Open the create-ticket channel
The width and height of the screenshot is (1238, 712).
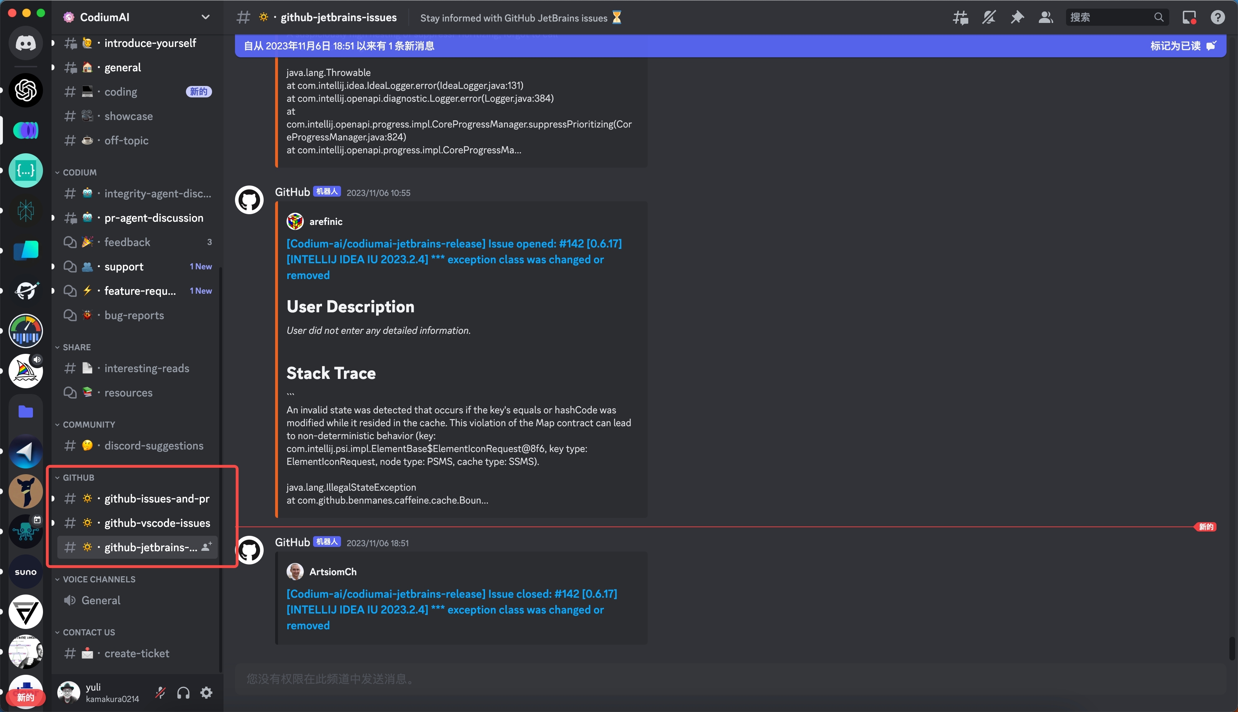pyautogui.click(x=137, y=653)
